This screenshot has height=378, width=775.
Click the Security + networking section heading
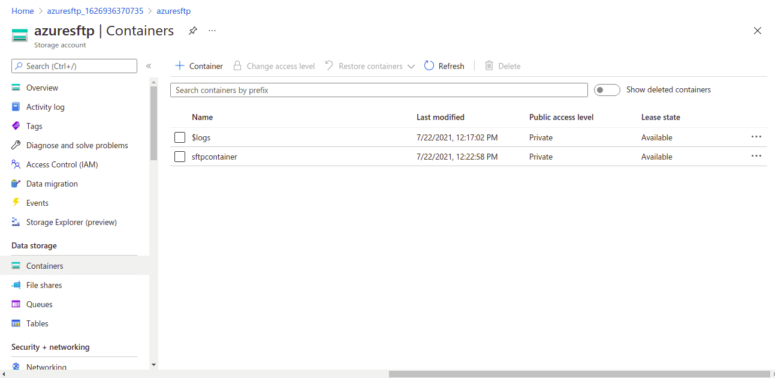point(50,347)
